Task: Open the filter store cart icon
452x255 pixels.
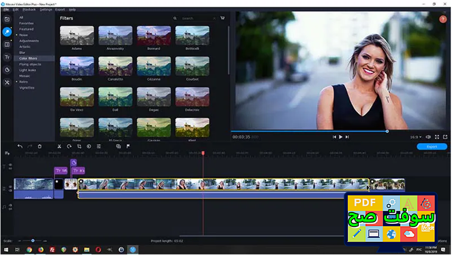Action: tap(223, 18)
